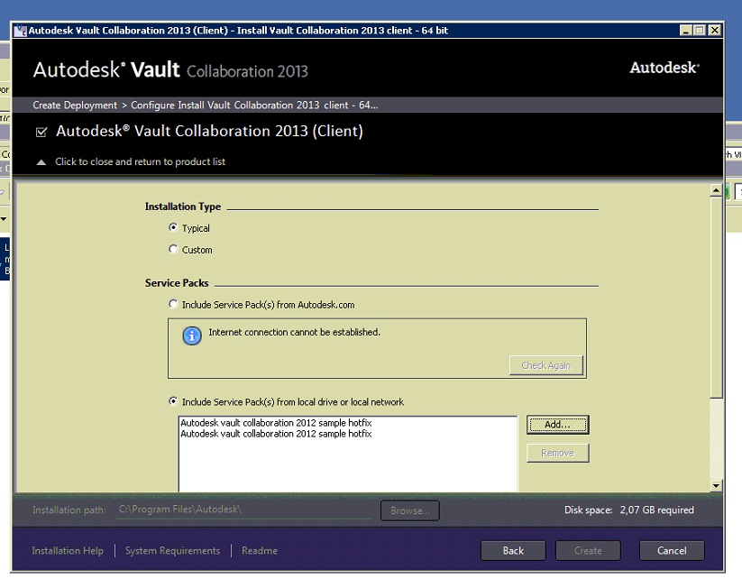Click the scrollbar up arrow
Viewport: 742px width, 588px height.
[716, 190]
